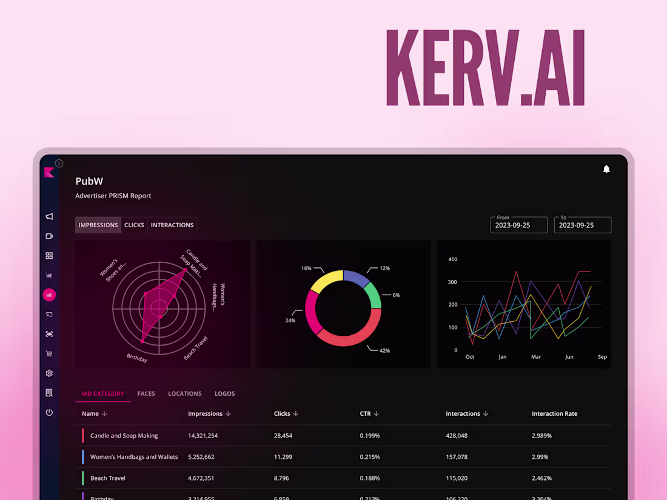Select the face scan icon in sidebar

pos(49,333)
